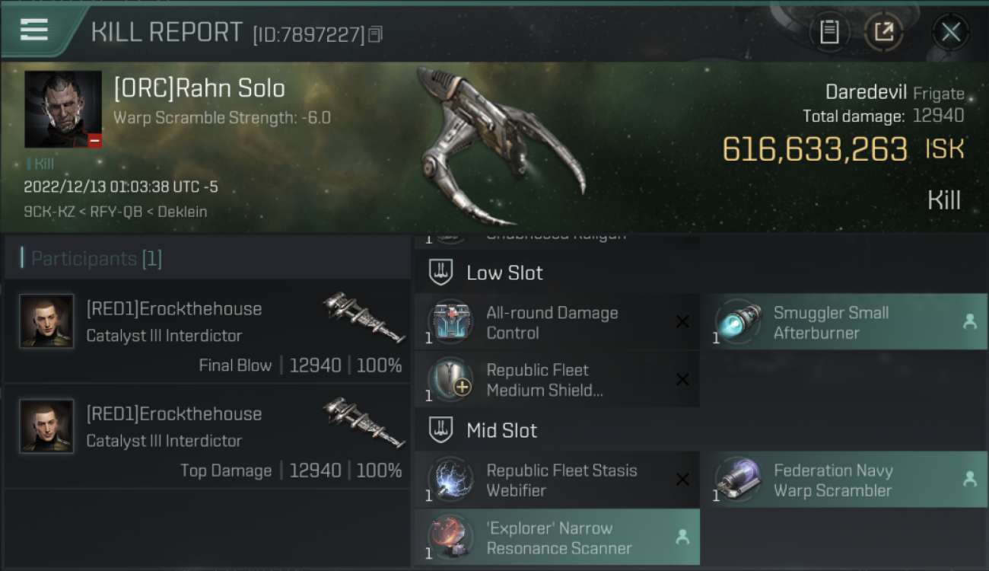
Task: Click the share export icon
Action: point(884,32)
